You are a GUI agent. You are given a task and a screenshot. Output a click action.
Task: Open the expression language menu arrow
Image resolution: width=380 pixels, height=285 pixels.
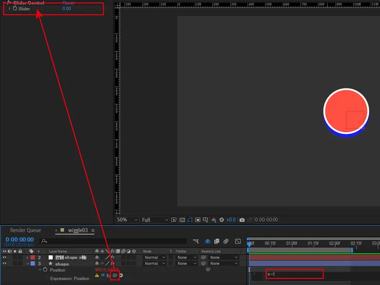point(122,275)
